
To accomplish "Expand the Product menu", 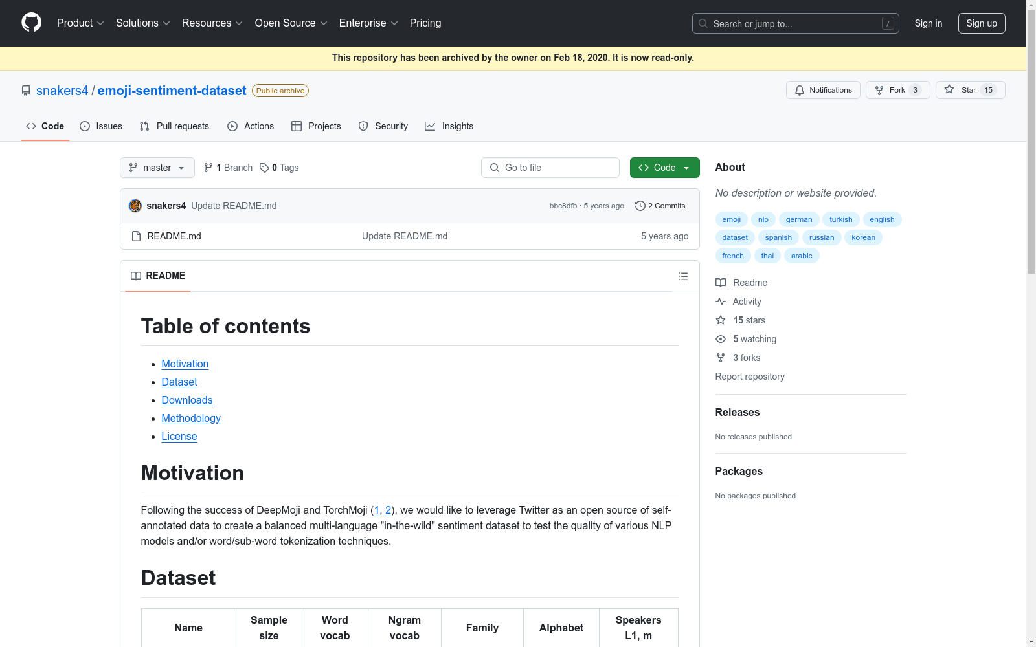I will (x=80, y=23).
